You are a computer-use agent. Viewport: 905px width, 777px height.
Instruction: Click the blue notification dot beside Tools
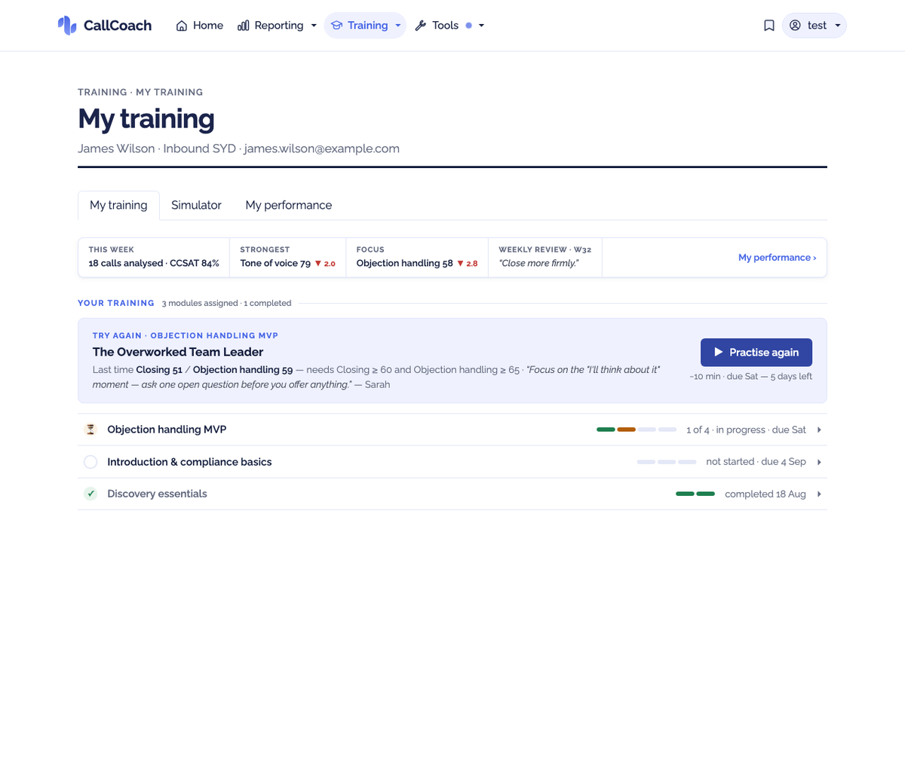(x=468, y=26)
